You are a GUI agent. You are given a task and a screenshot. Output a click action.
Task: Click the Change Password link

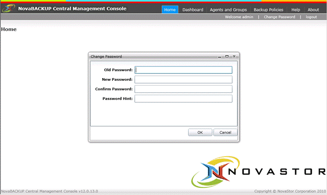[279, 17]
